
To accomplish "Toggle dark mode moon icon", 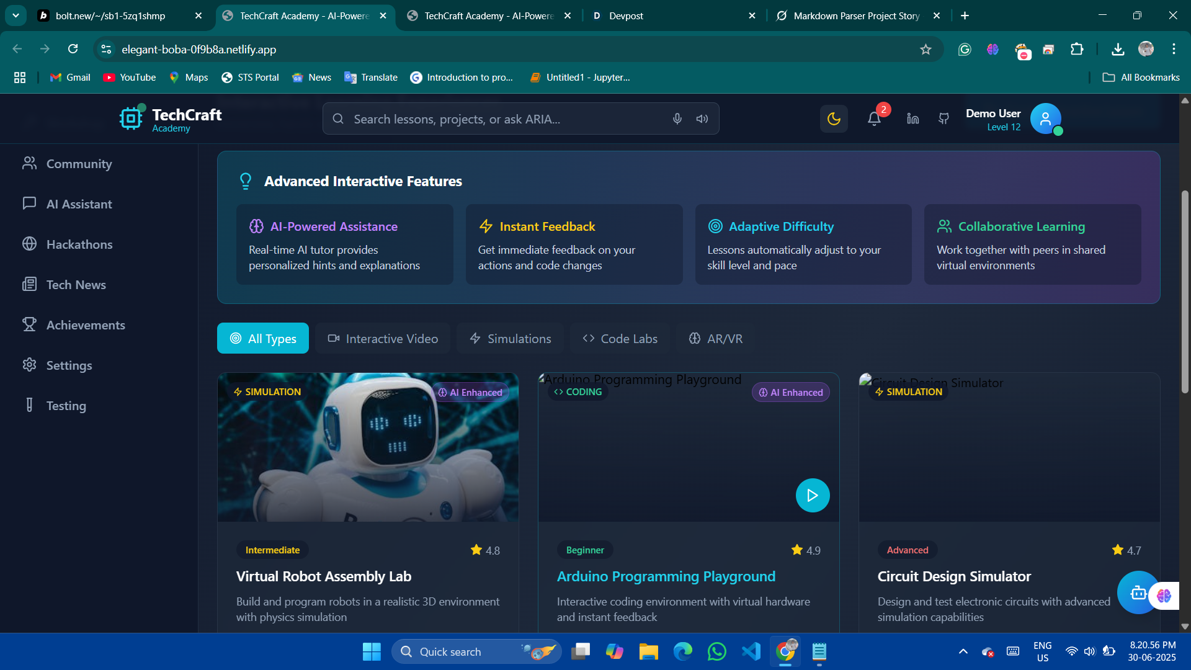I will click(x=834, y=118).
